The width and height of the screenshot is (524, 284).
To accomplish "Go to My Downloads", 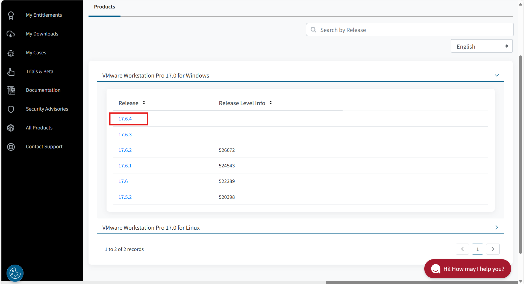I will (42, 34).
